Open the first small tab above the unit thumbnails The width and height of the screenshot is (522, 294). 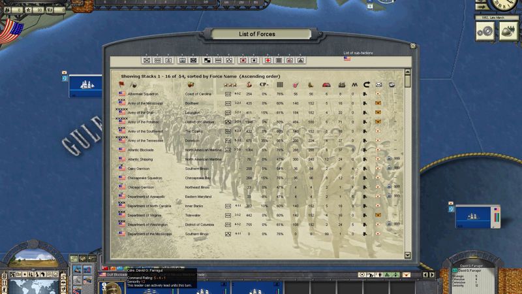[74, 259]
